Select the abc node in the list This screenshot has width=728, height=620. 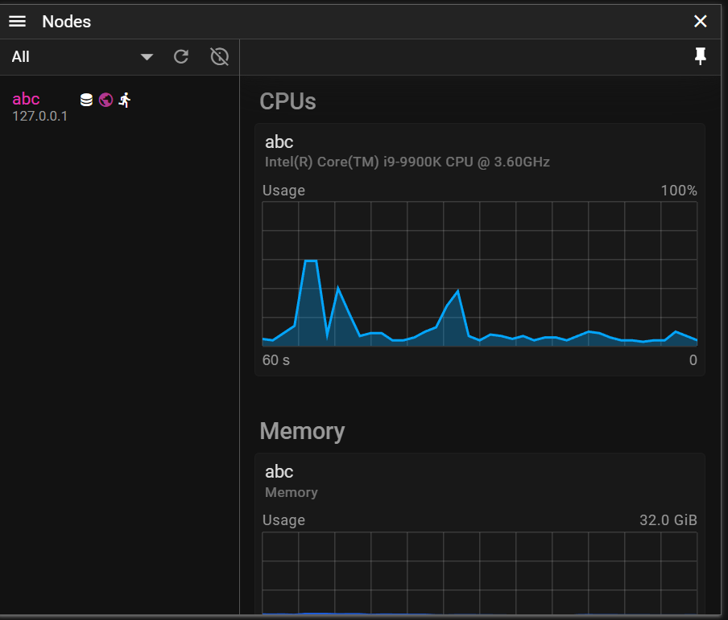(x=119, y=107)
